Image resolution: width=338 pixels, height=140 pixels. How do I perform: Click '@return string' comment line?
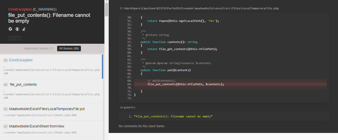(156, 35)
